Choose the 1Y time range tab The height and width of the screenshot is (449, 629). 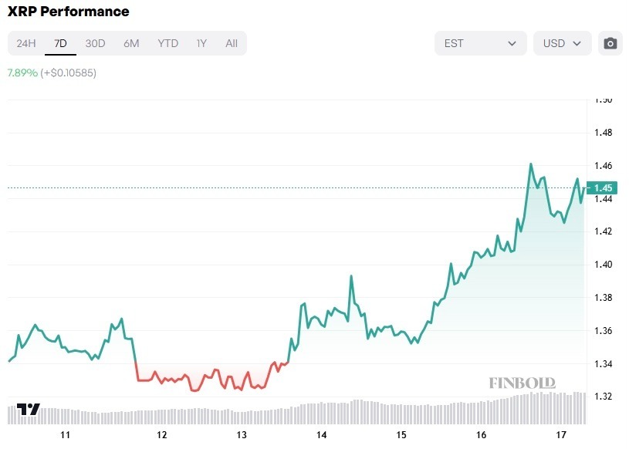[201, 43]
